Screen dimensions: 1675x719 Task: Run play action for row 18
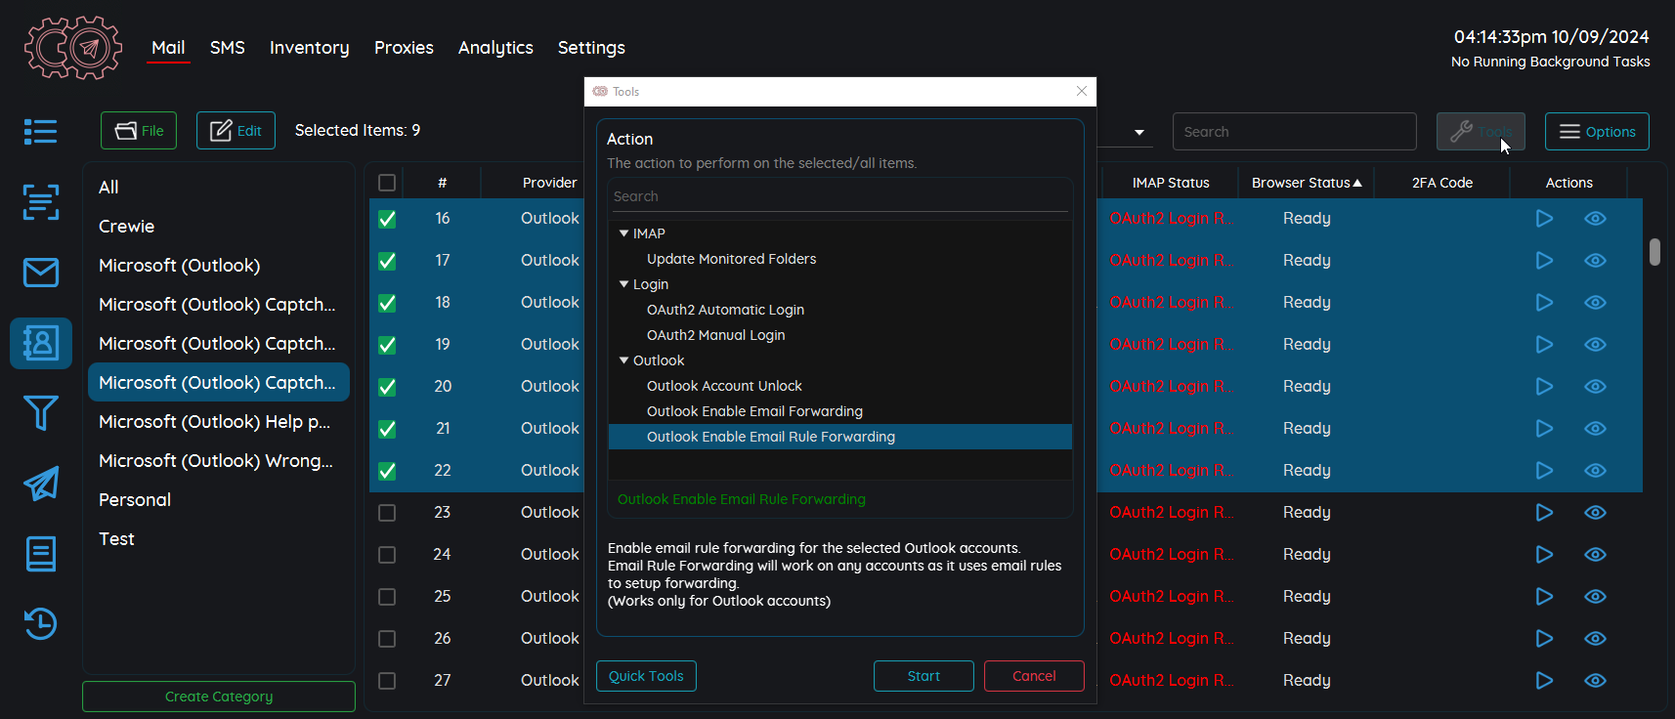coord(1544,303)
